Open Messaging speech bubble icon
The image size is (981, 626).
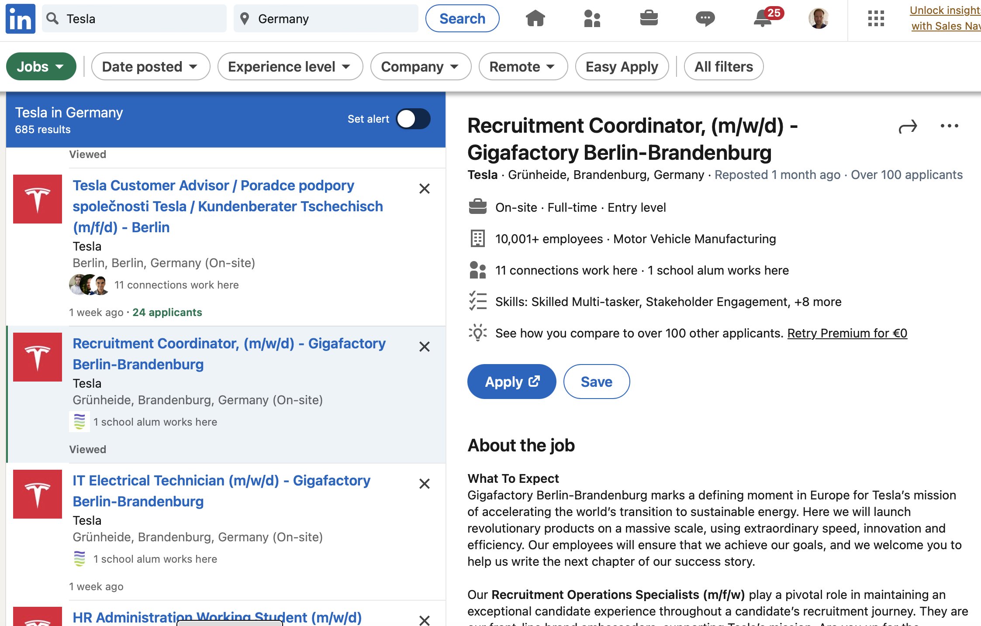click(x=705, y=18)
